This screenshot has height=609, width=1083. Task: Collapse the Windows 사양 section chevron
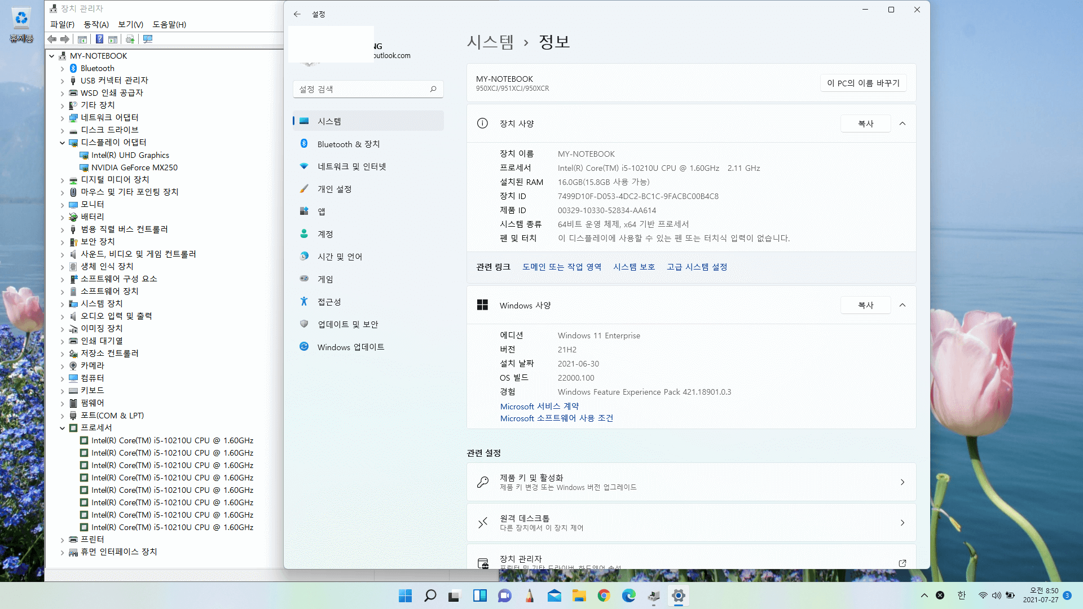902,305
